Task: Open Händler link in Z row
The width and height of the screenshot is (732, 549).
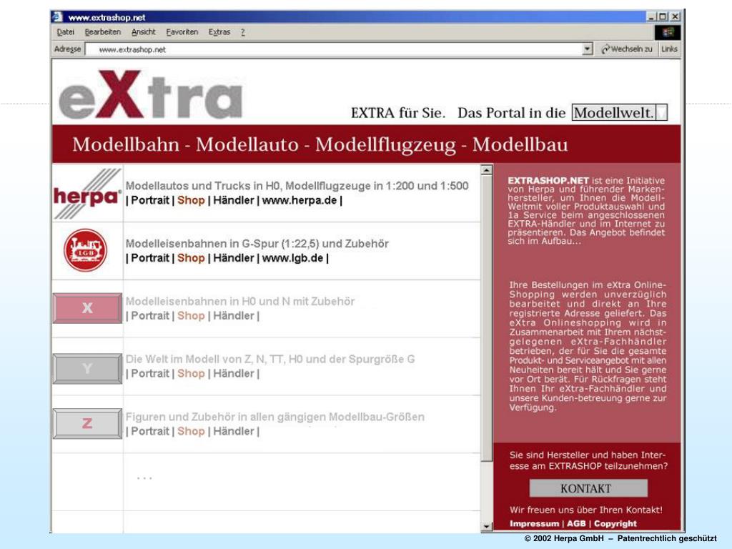Action: pos(234,431)
